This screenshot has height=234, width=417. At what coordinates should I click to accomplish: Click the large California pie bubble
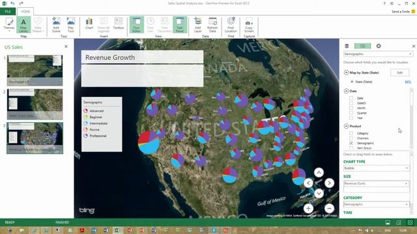point(149,142)
